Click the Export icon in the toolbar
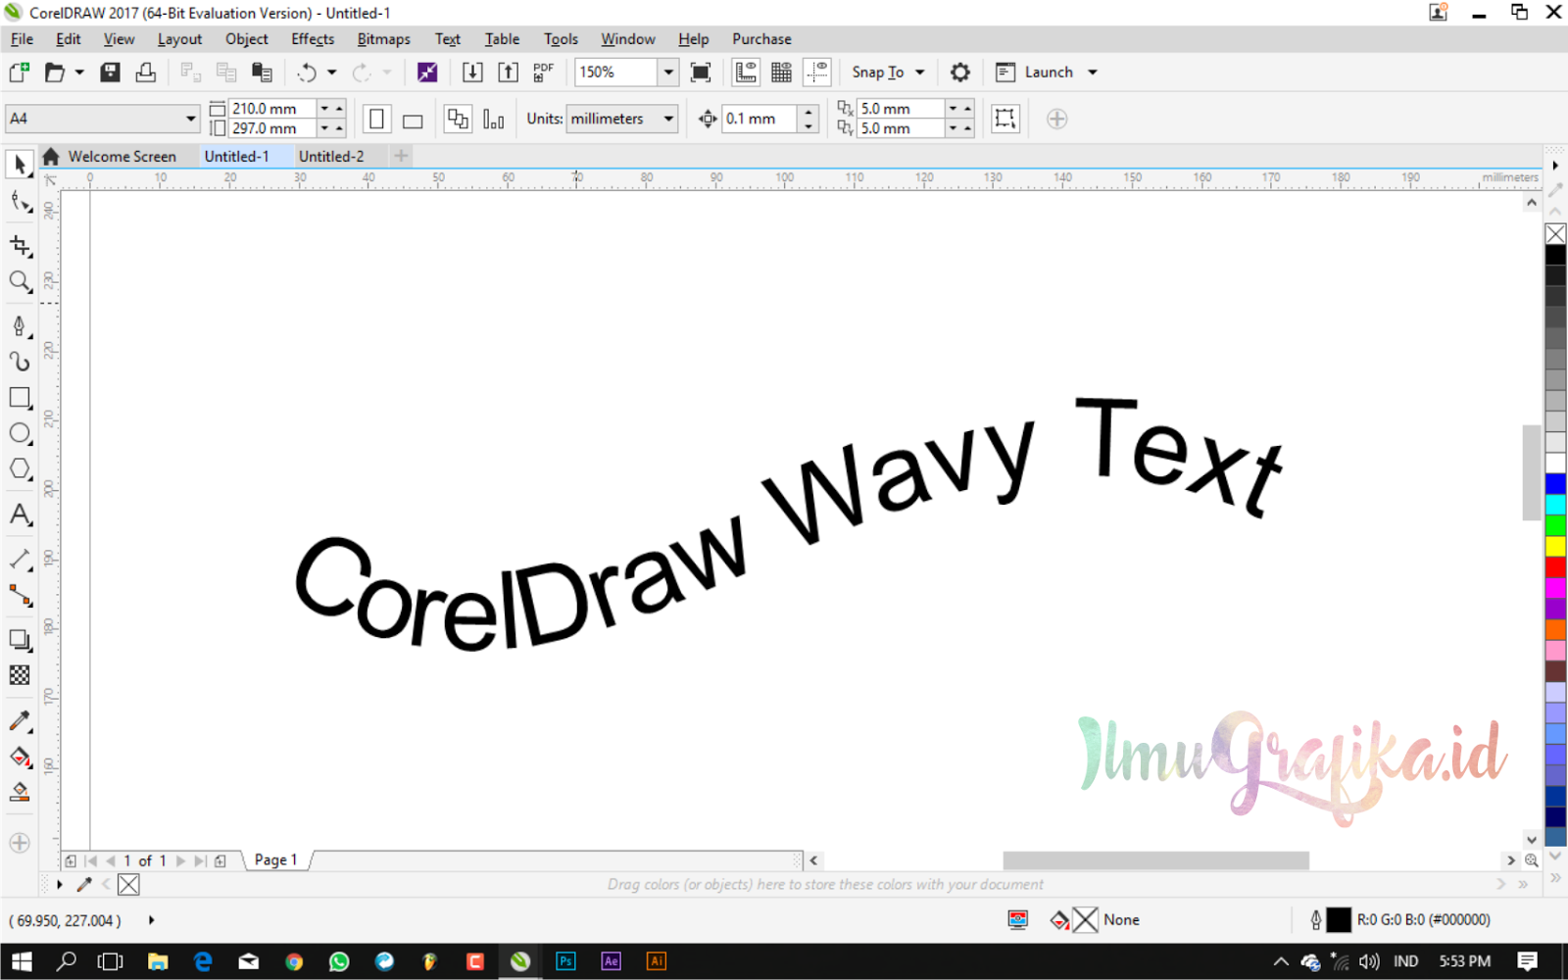 (x=509, y=72)
